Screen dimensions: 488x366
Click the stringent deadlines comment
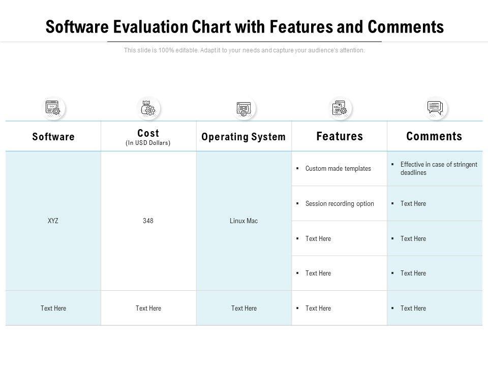(438, 168)
